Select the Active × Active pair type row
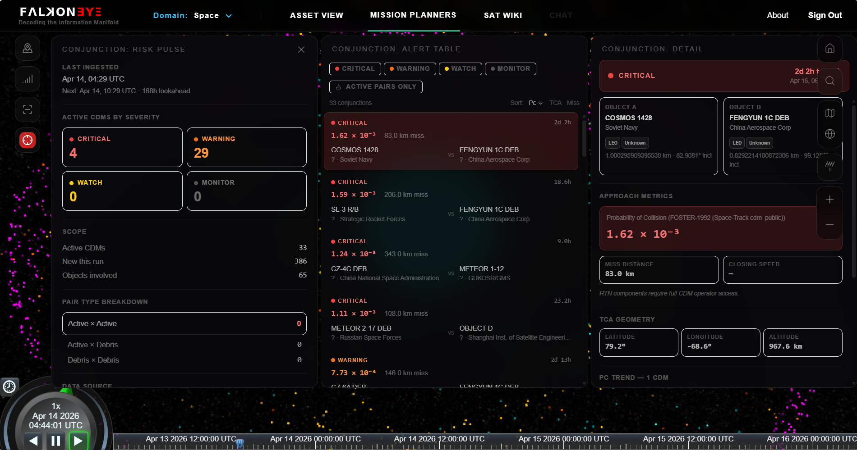 click(x=184, y=323)
